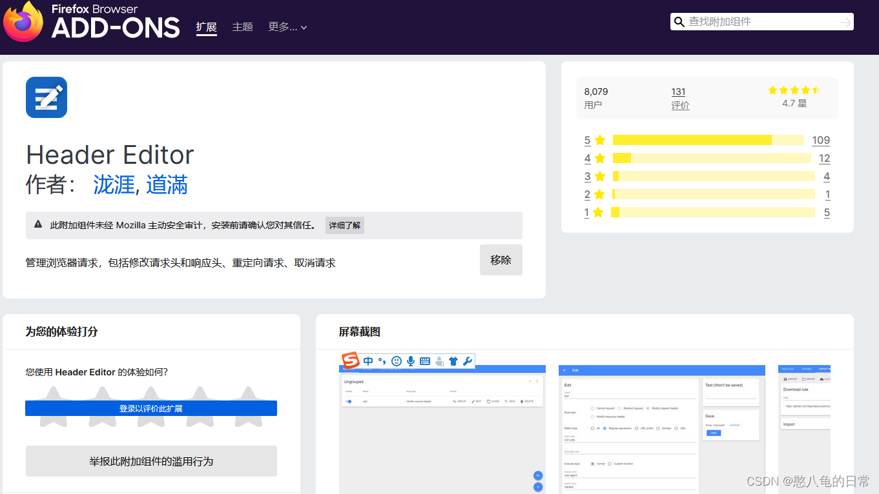The height and width of the screenshot is (494, 879).
Task: Click the 移除 button
Action: (501, 260)
